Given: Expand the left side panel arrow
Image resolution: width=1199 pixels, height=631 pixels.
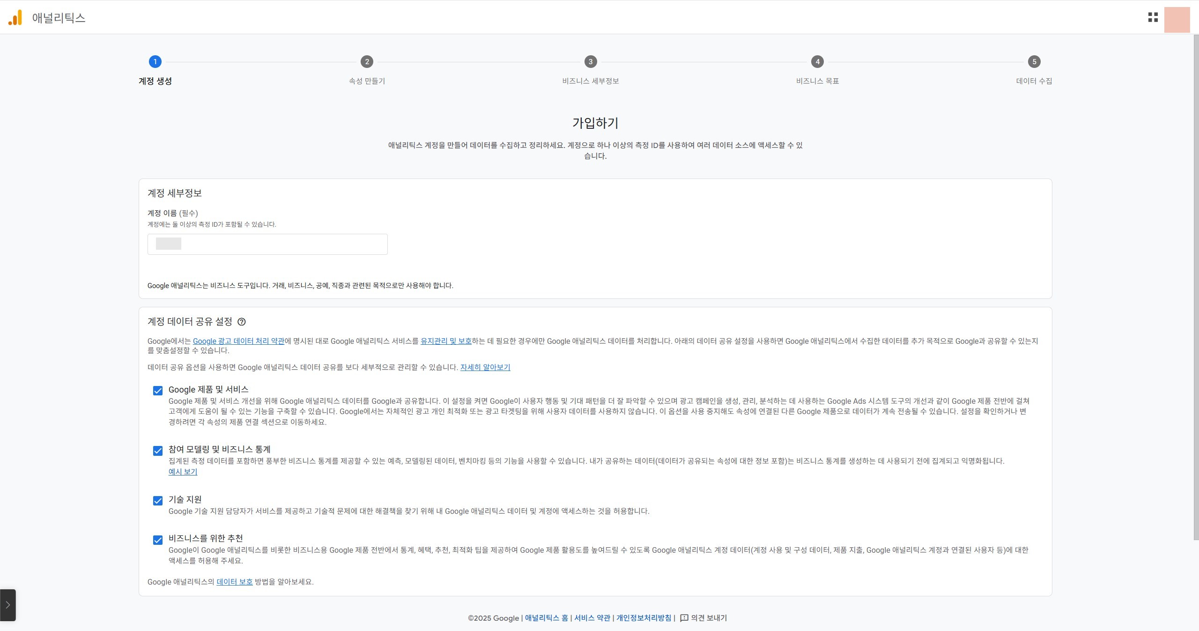Looking at the screenshot, I should click(8, 605).
